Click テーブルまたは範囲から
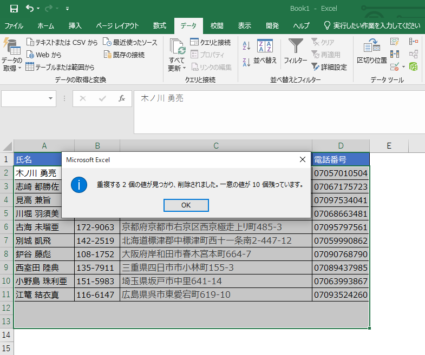425x355 pixels. tap(60, 67)
